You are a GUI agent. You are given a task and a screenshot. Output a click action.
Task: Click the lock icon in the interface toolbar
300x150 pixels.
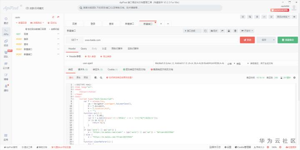coord(229,31)
